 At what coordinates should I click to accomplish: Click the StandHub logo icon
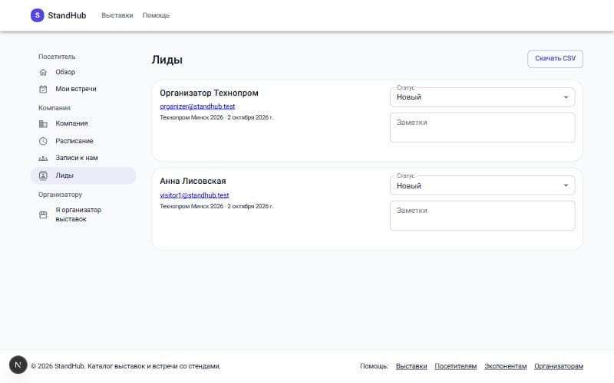pyautogui.click(x=37, y=15)
